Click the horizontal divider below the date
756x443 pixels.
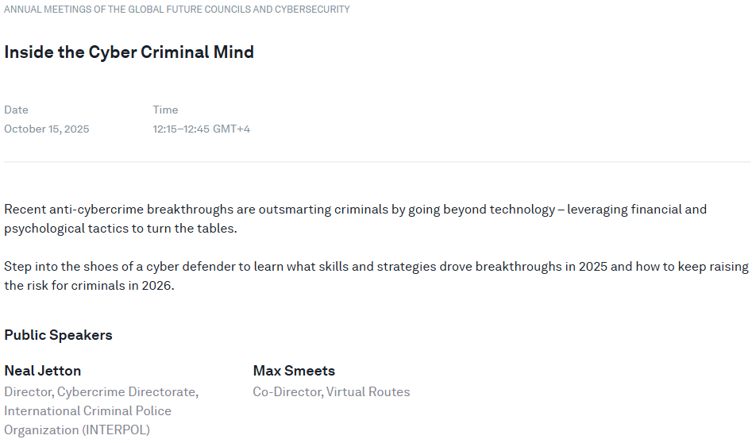click(377, 162)
